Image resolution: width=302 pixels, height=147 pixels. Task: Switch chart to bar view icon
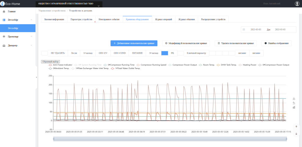click(x=294, y=107)
